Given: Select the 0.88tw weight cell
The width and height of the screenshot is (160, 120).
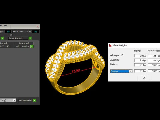Looking at the screenshot, I should click(26, 46).
